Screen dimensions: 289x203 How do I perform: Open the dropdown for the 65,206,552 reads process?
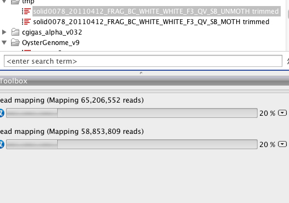point(282,112)
